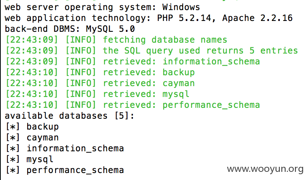The image size is (307, 180).
Task: Click the 'fetching database names' log line
Action: click(116, 40)
